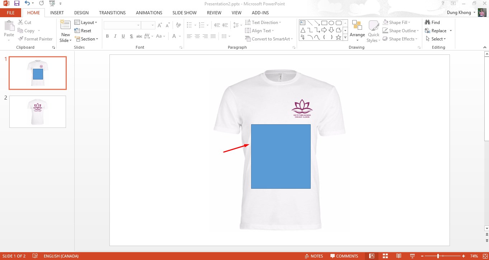Click the Clear All Formatting icon
This screenshot has width=489, height=260.
point(178,25)
